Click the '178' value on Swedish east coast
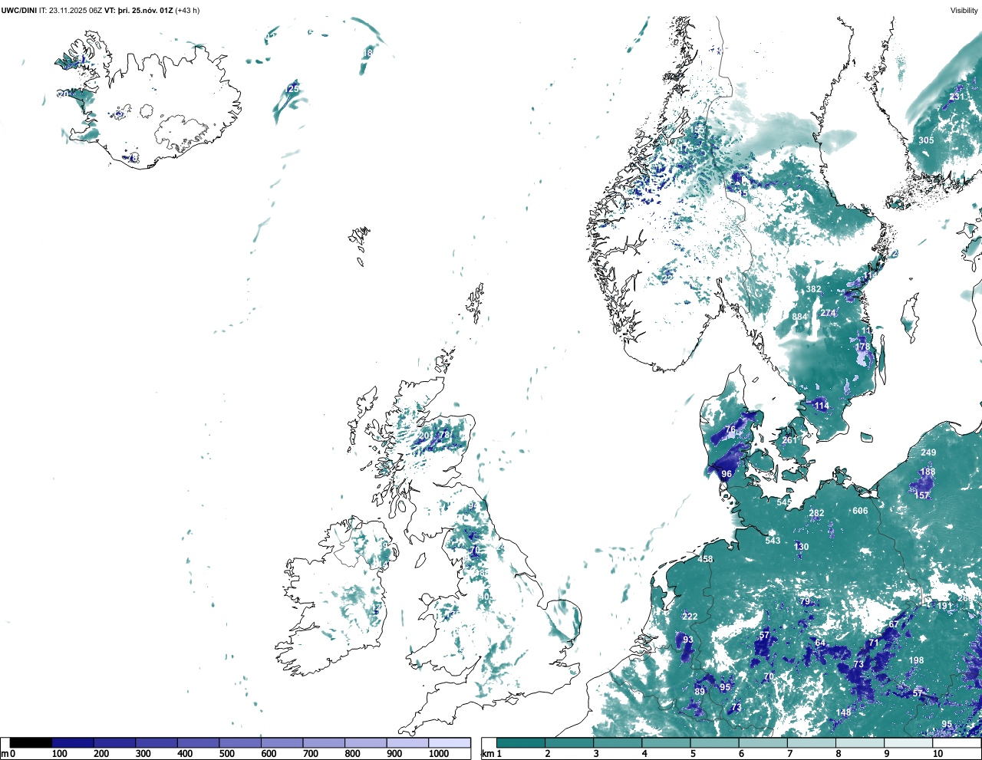The width and height of the screenshot is (982, 760). pyautogui.click(x=863, y=347)
